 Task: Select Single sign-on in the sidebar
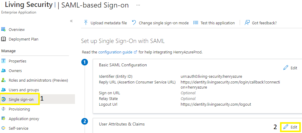(x=21, y=99)
